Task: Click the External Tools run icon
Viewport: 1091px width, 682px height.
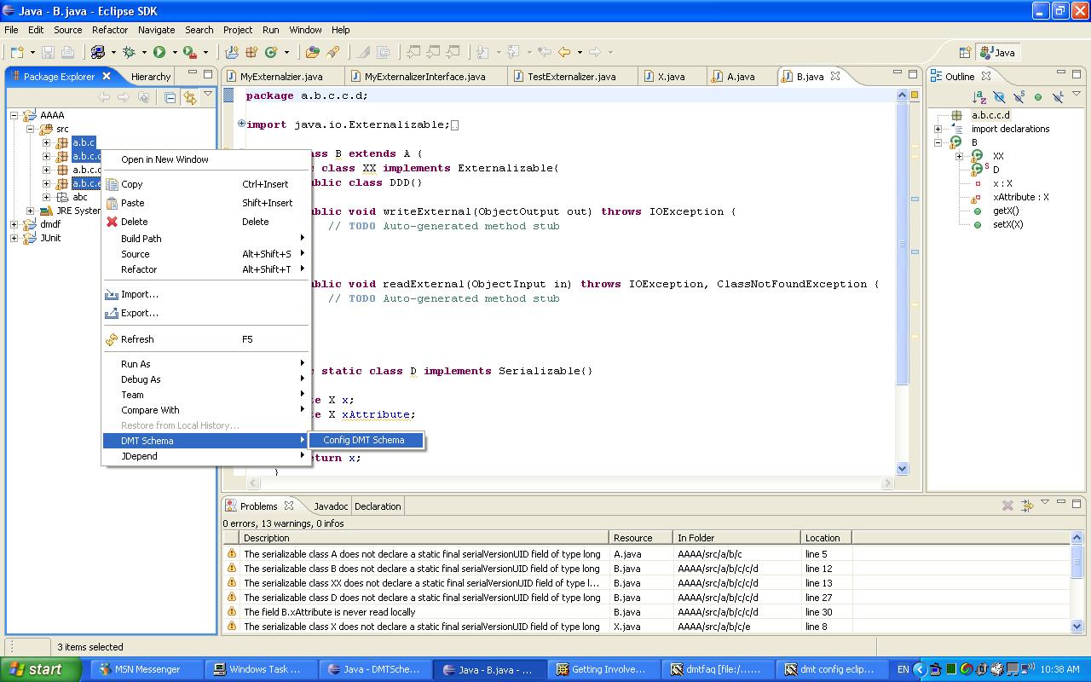Action: 189,52
